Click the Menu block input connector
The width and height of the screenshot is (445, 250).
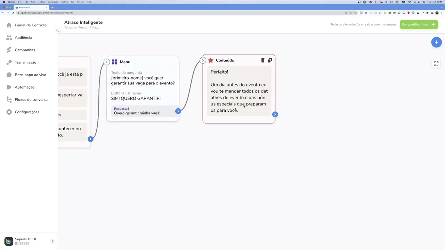107,62
